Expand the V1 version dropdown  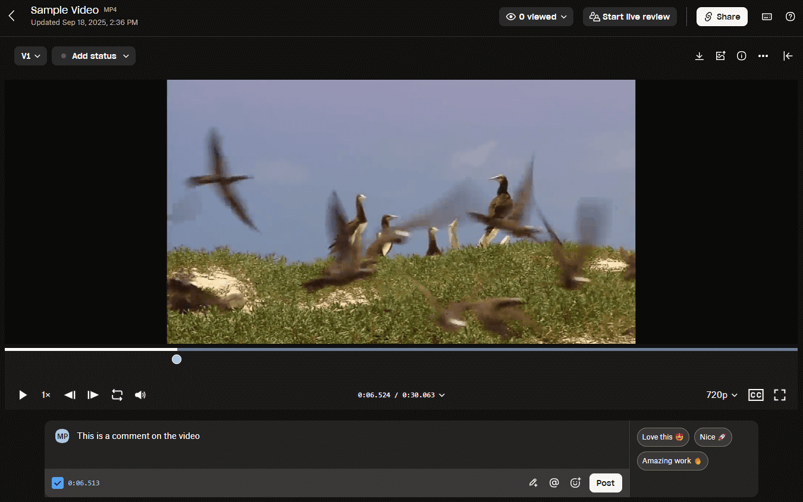30,56
